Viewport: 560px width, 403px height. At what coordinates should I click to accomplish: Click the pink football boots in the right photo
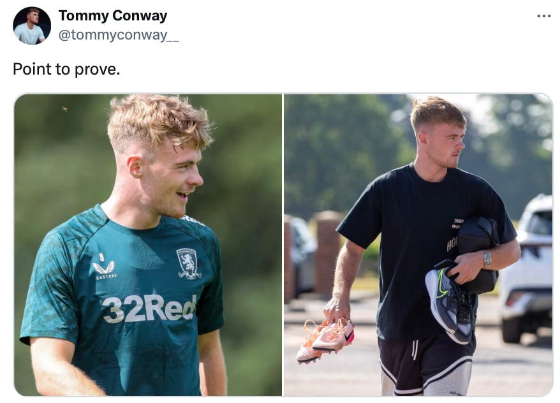(325, 339)
